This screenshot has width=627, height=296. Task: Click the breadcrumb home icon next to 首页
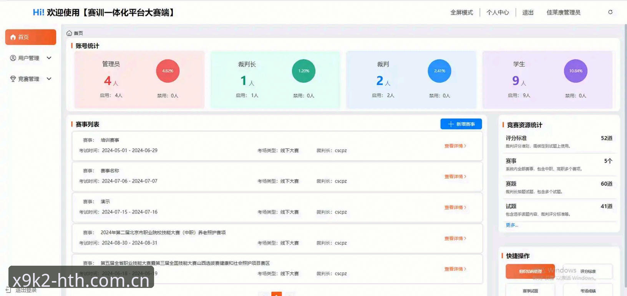point(69,33)
